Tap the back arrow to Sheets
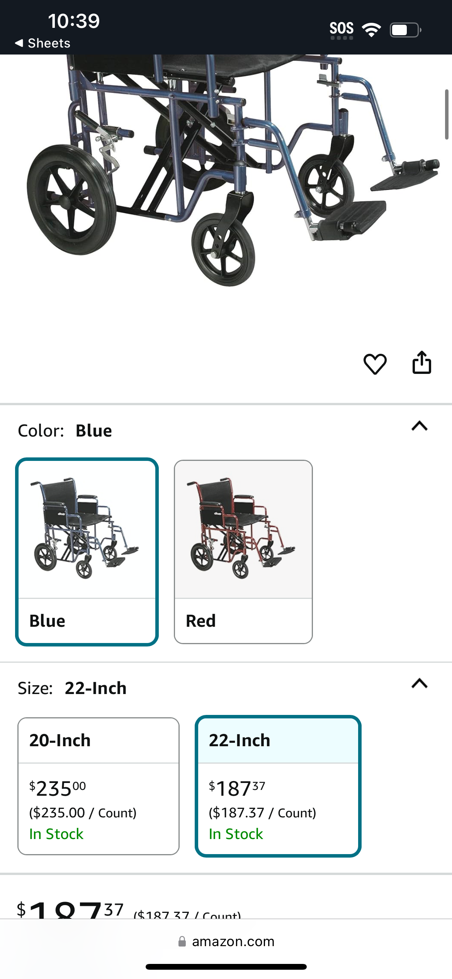 point(19,43)
